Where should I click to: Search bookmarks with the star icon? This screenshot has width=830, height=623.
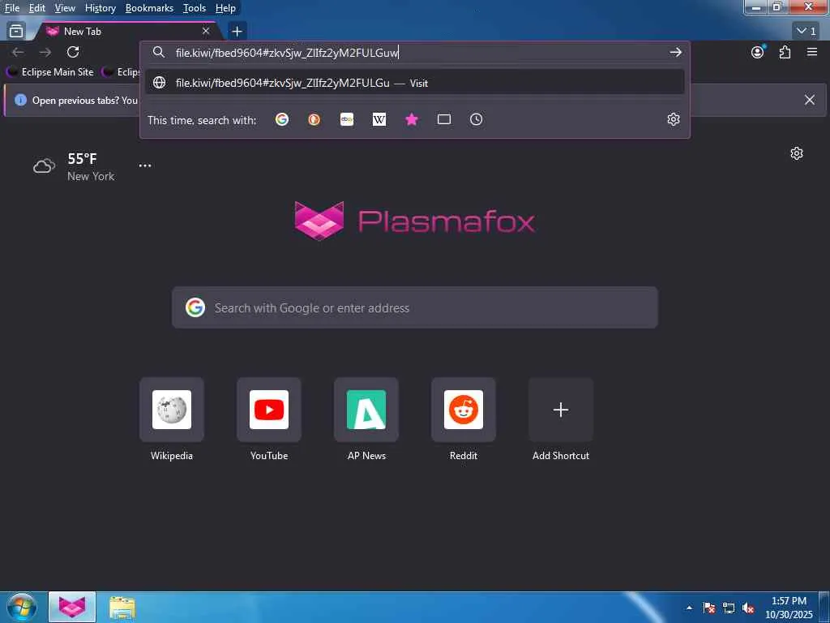point(412,120)
